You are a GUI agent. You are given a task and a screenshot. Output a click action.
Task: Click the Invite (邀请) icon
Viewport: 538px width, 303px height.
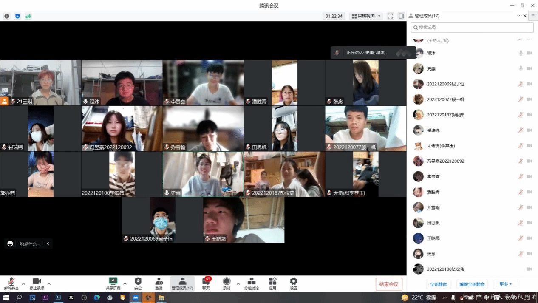pos(159,283)
